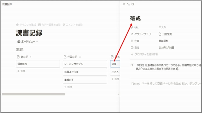
Task: Click アイコンを追加 button
Action: coord(26,25)
